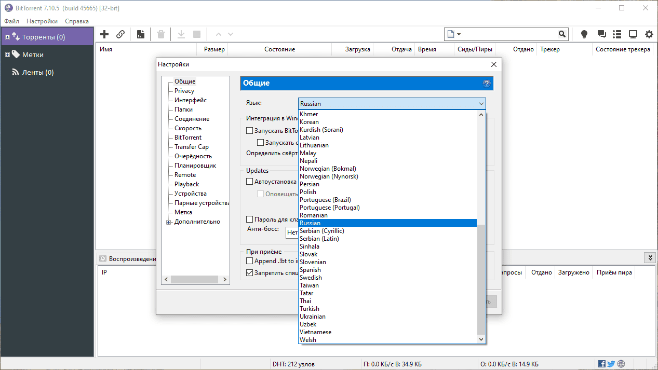Choose Ukrainian from the language list

tap(387, 317)
